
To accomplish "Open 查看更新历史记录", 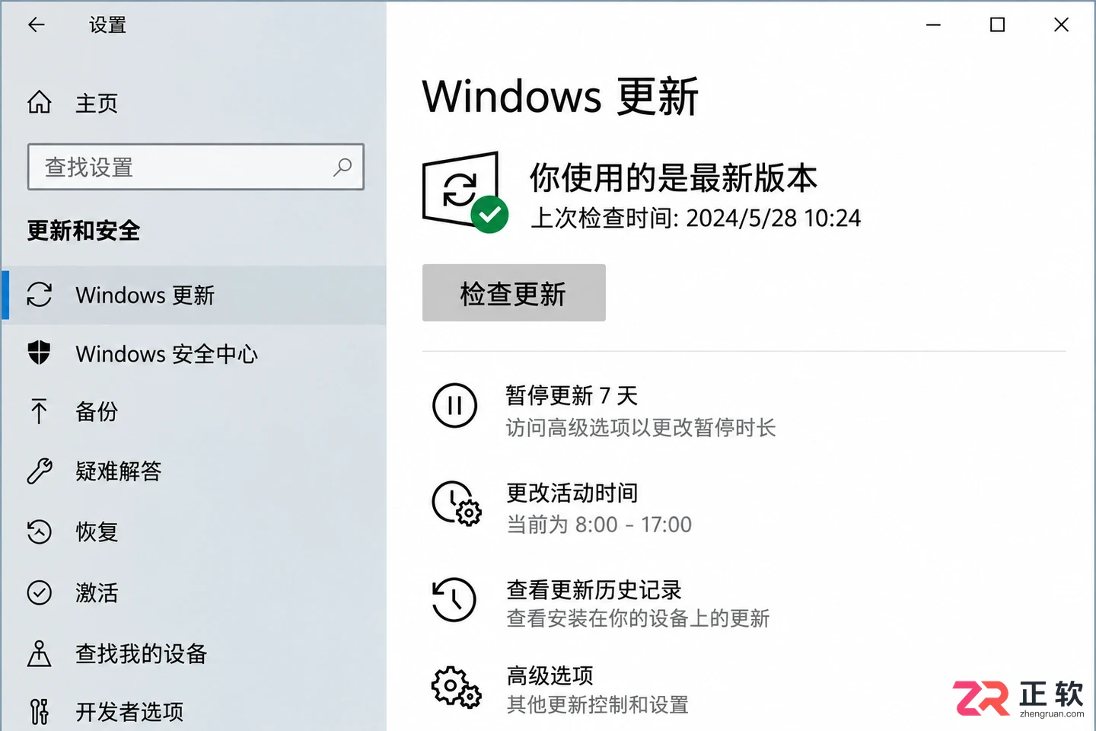I will point(594,589).
